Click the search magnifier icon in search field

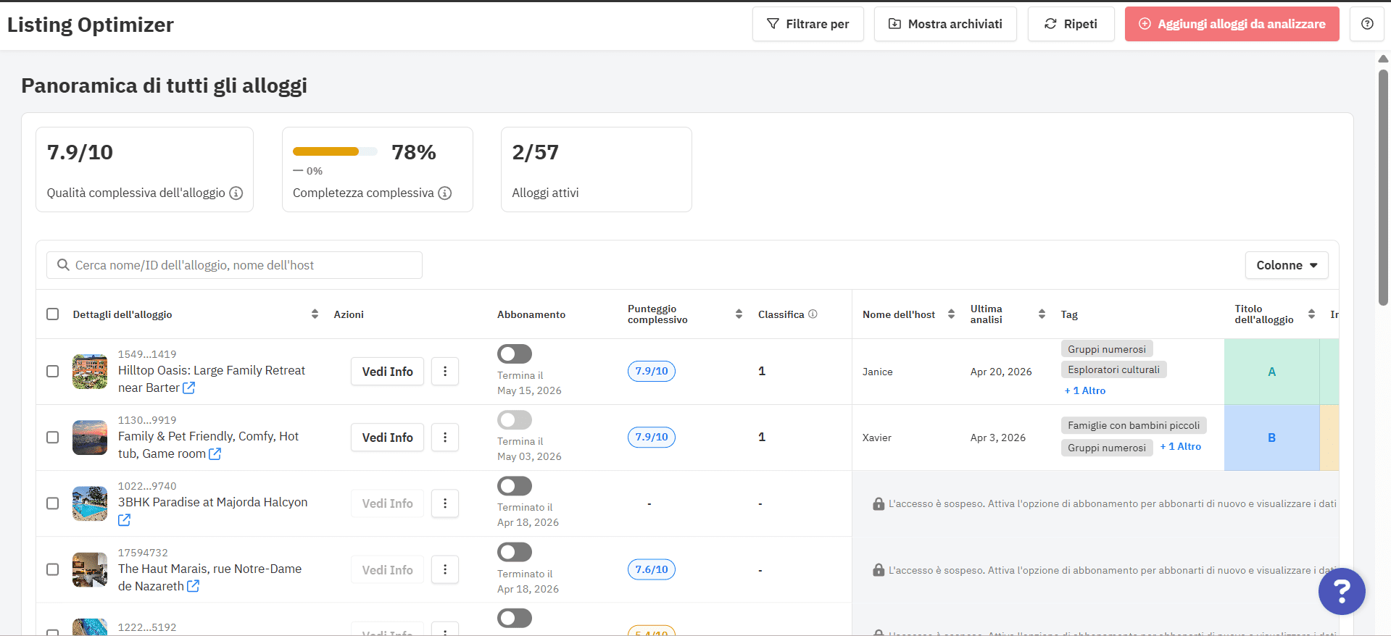pyautogui.click(x=64, y=265)
